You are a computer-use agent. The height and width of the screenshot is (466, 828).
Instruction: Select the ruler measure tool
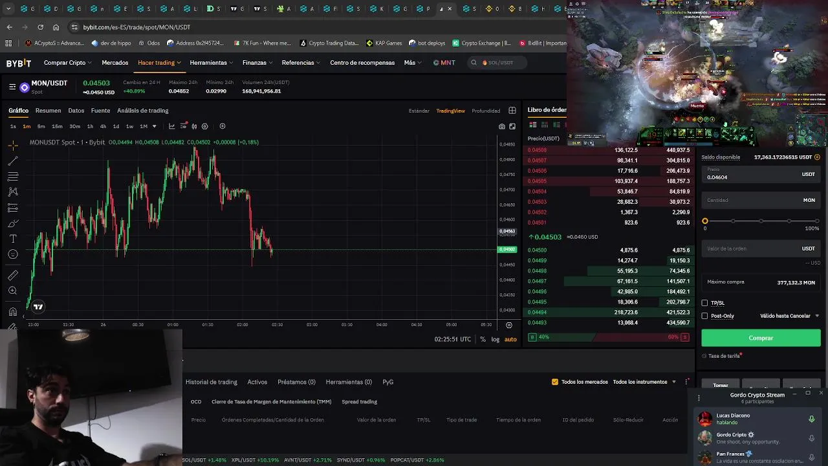coord(13,275)
